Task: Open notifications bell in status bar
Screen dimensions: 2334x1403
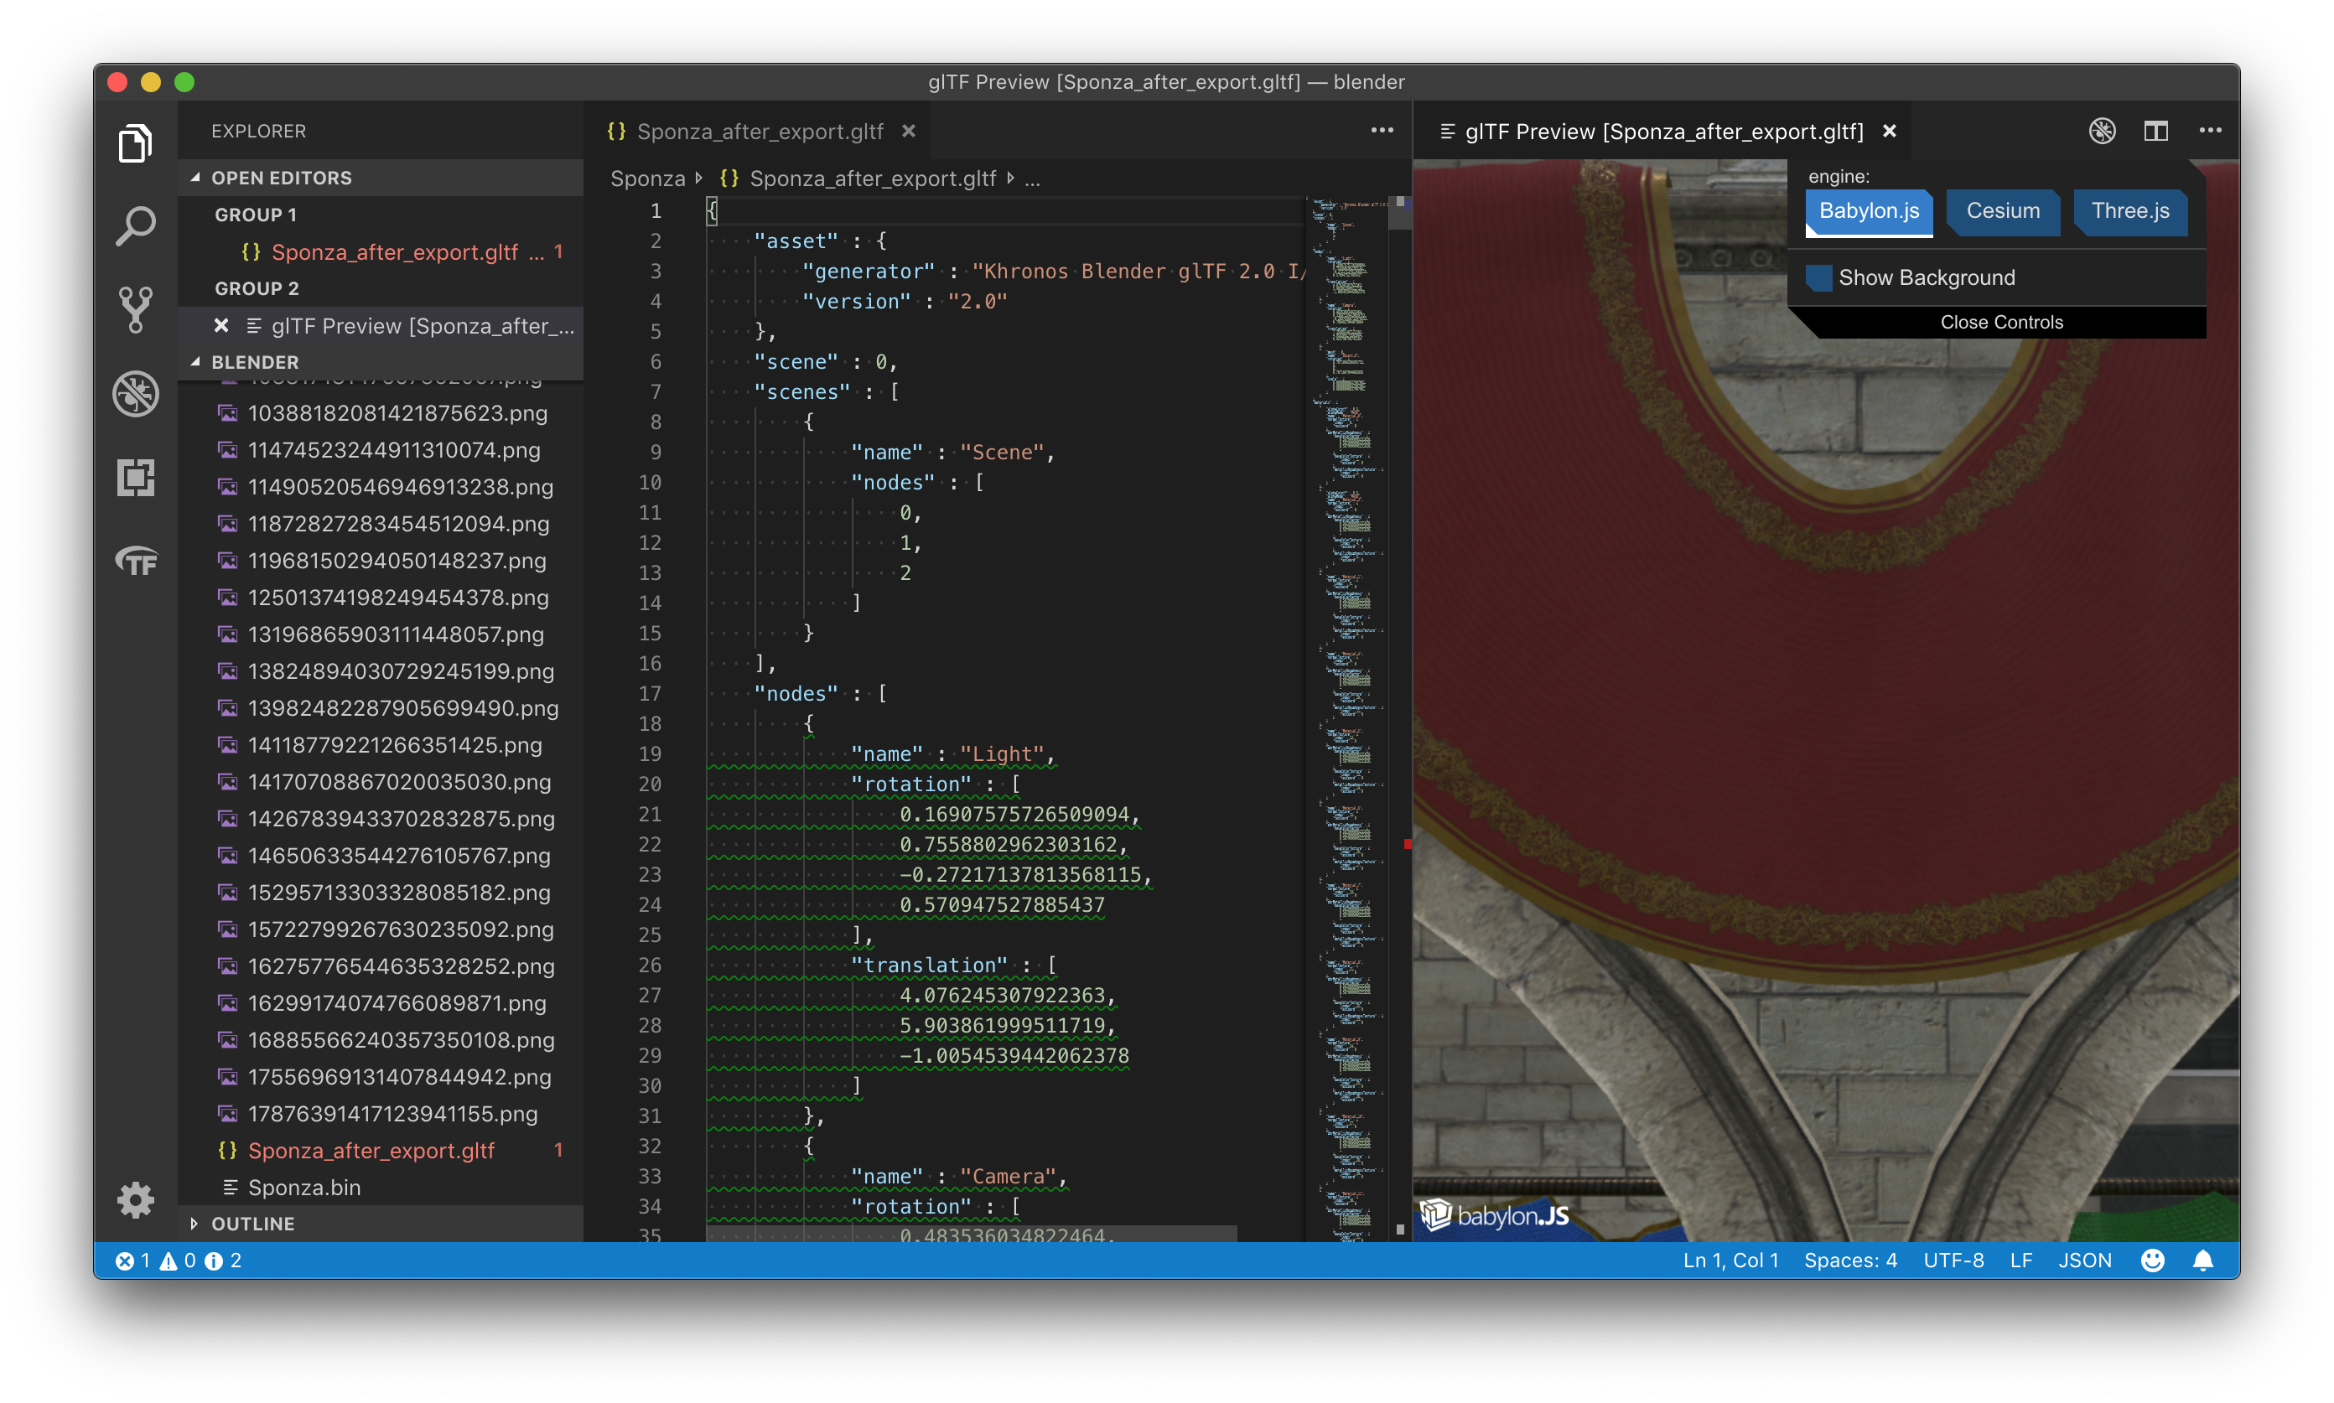Action: click(2202, 1261)
